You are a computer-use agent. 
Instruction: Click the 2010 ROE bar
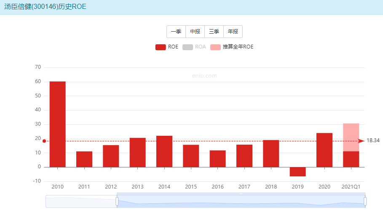pos(58,124)
